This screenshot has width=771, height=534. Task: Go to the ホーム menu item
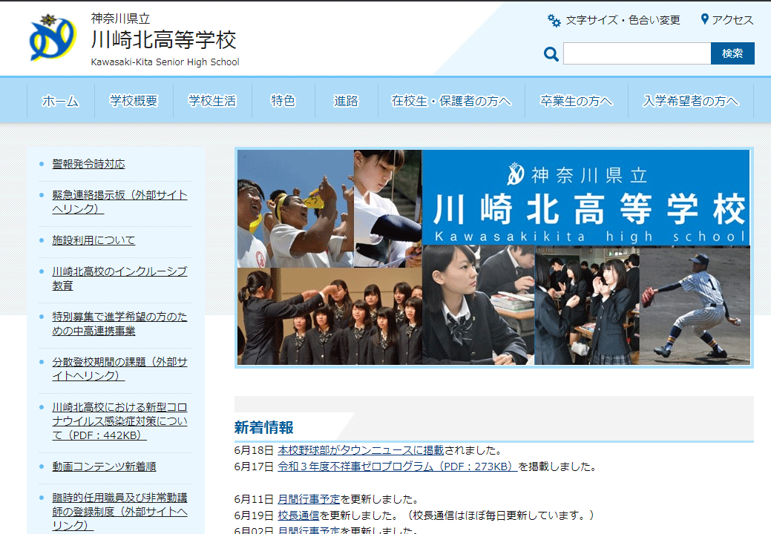click(x=61, y=101)
